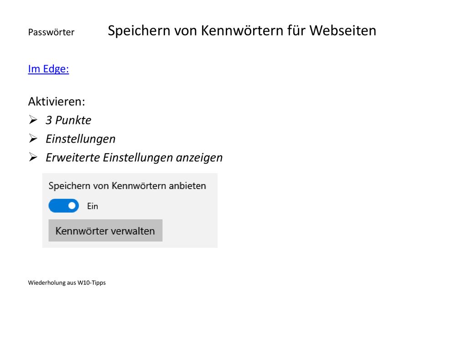467x350 pixels.
Task: Click the word "Kennwörtern" in the slide title
Action: click(x=242, y=31)
